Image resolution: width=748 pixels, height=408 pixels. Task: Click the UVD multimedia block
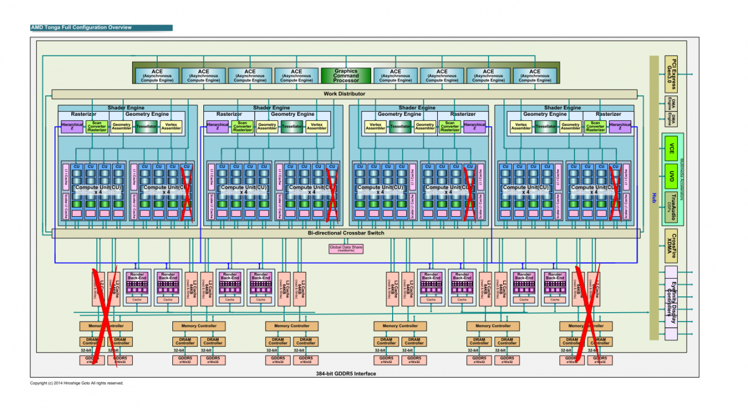click(671, 176)
